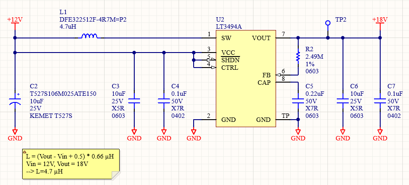
Task: Click the CTRL pin 4 input arrow
Action: tap(214, 68)
